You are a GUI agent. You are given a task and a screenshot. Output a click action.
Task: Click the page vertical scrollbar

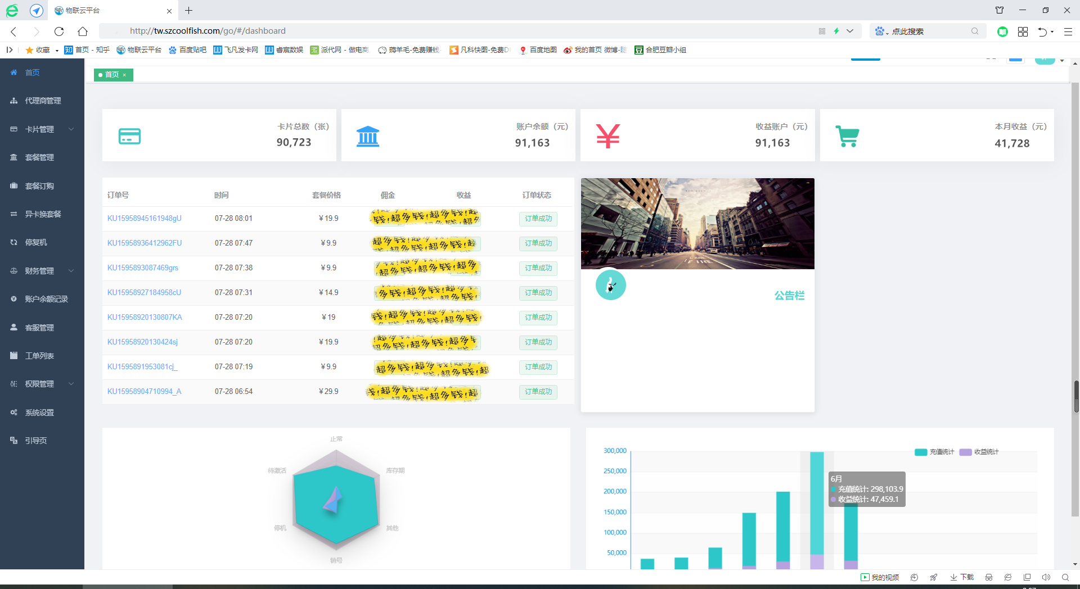pyautogui.click(x=1075, y=396)
